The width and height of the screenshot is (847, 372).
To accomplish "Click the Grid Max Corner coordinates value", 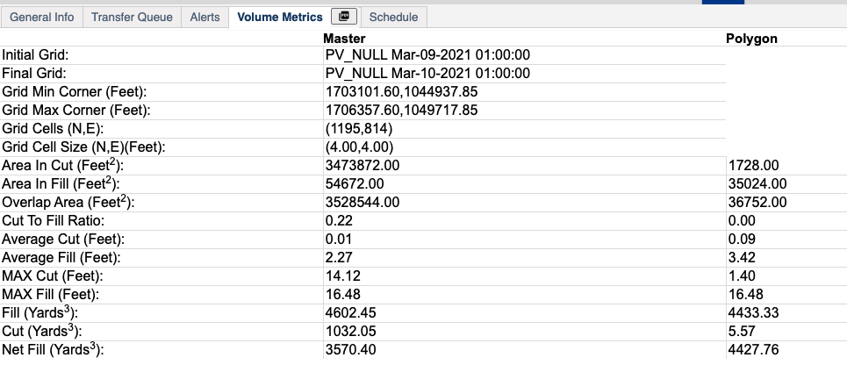I will coord(401,111).
